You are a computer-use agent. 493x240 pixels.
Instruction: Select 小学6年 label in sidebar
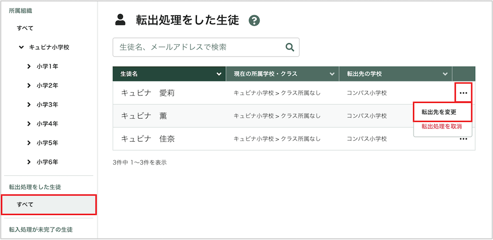click(x=47, y=162)
